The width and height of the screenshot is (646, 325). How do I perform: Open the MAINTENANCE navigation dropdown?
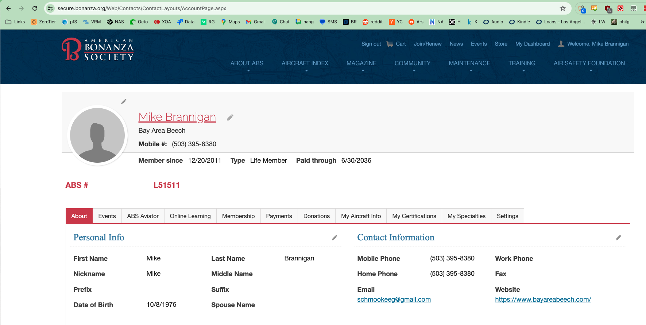(469, 63)
